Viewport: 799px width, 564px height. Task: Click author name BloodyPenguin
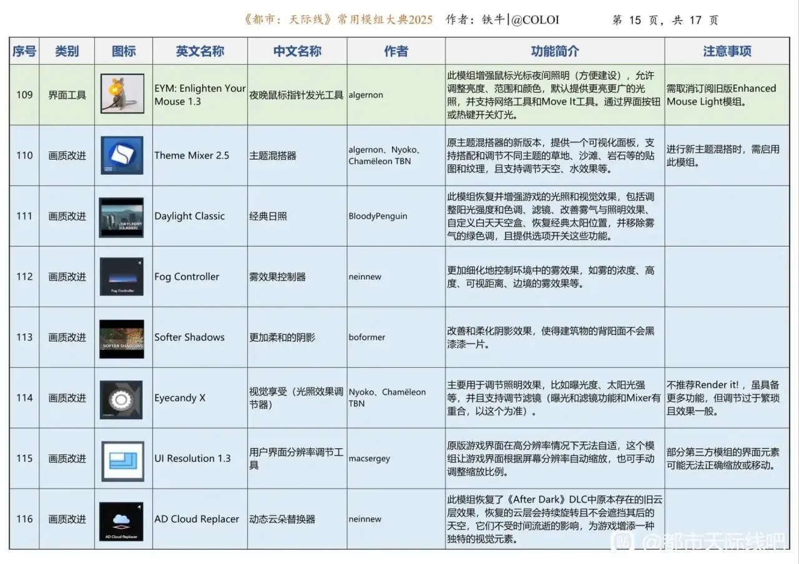pos(378,216)
